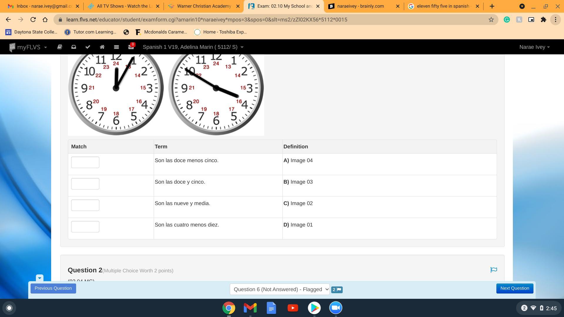
Task: Switch to the All TV Shows tab
Action: 123,6
